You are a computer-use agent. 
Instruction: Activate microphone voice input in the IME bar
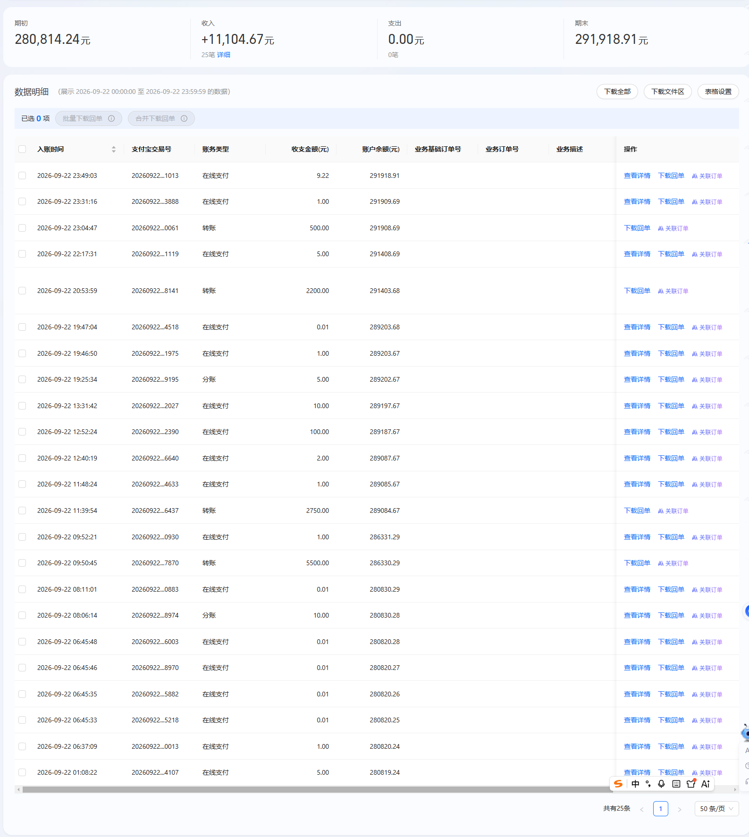tap(661, 784)
